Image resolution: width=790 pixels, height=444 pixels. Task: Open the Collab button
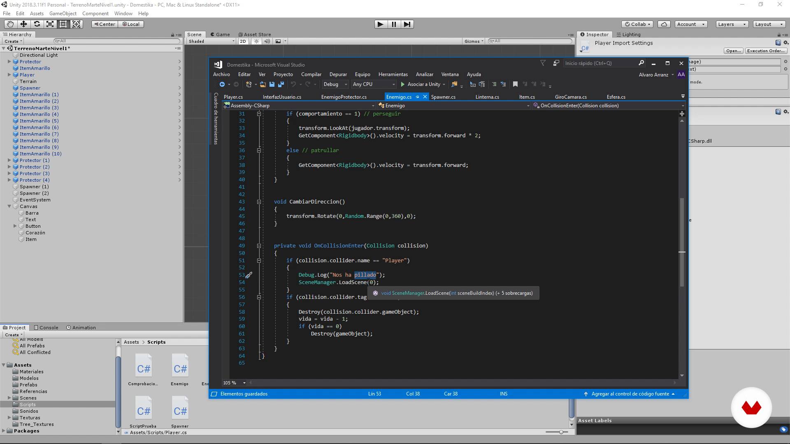tap(638, 24)
